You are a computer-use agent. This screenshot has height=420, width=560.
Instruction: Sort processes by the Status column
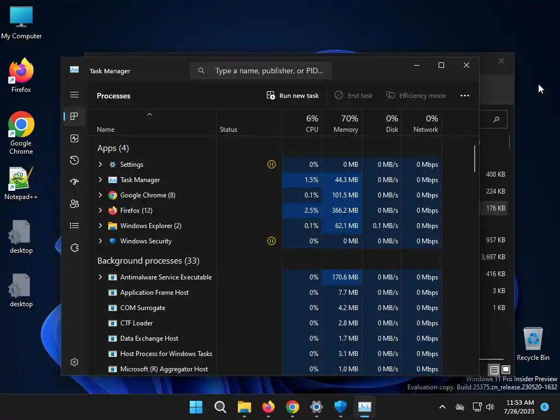pyautogui.click(x=249, y=123)
